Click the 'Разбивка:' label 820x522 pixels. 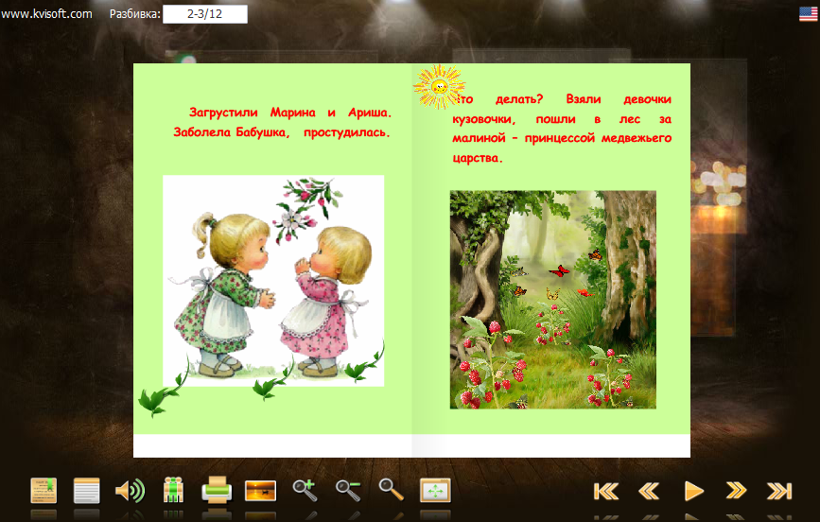(x=135, y=14)
